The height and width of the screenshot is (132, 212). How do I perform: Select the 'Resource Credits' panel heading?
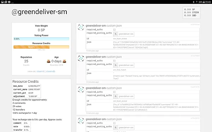point(25,82)
